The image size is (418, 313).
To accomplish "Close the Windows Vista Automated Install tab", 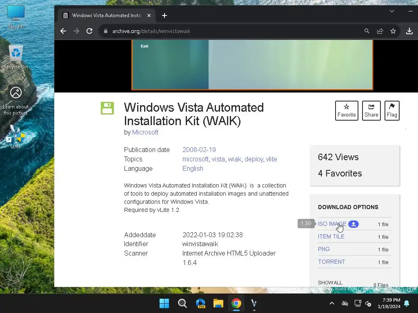I will (x=149, y=15).
